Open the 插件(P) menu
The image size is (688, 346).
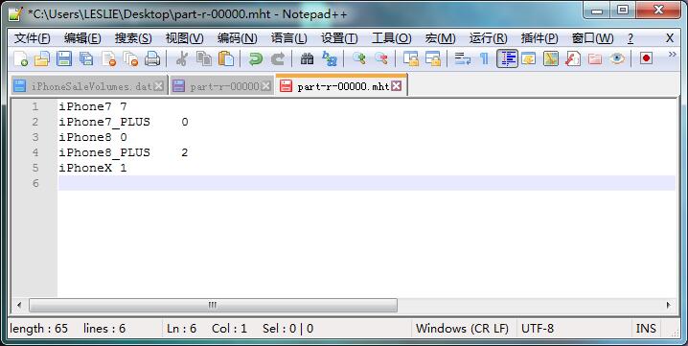point(539,38)
